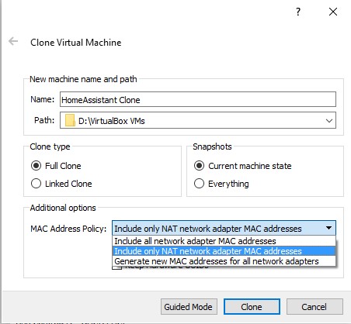Toggle the partially hidden Keep hardware checkbox

(x=116, y=267)
